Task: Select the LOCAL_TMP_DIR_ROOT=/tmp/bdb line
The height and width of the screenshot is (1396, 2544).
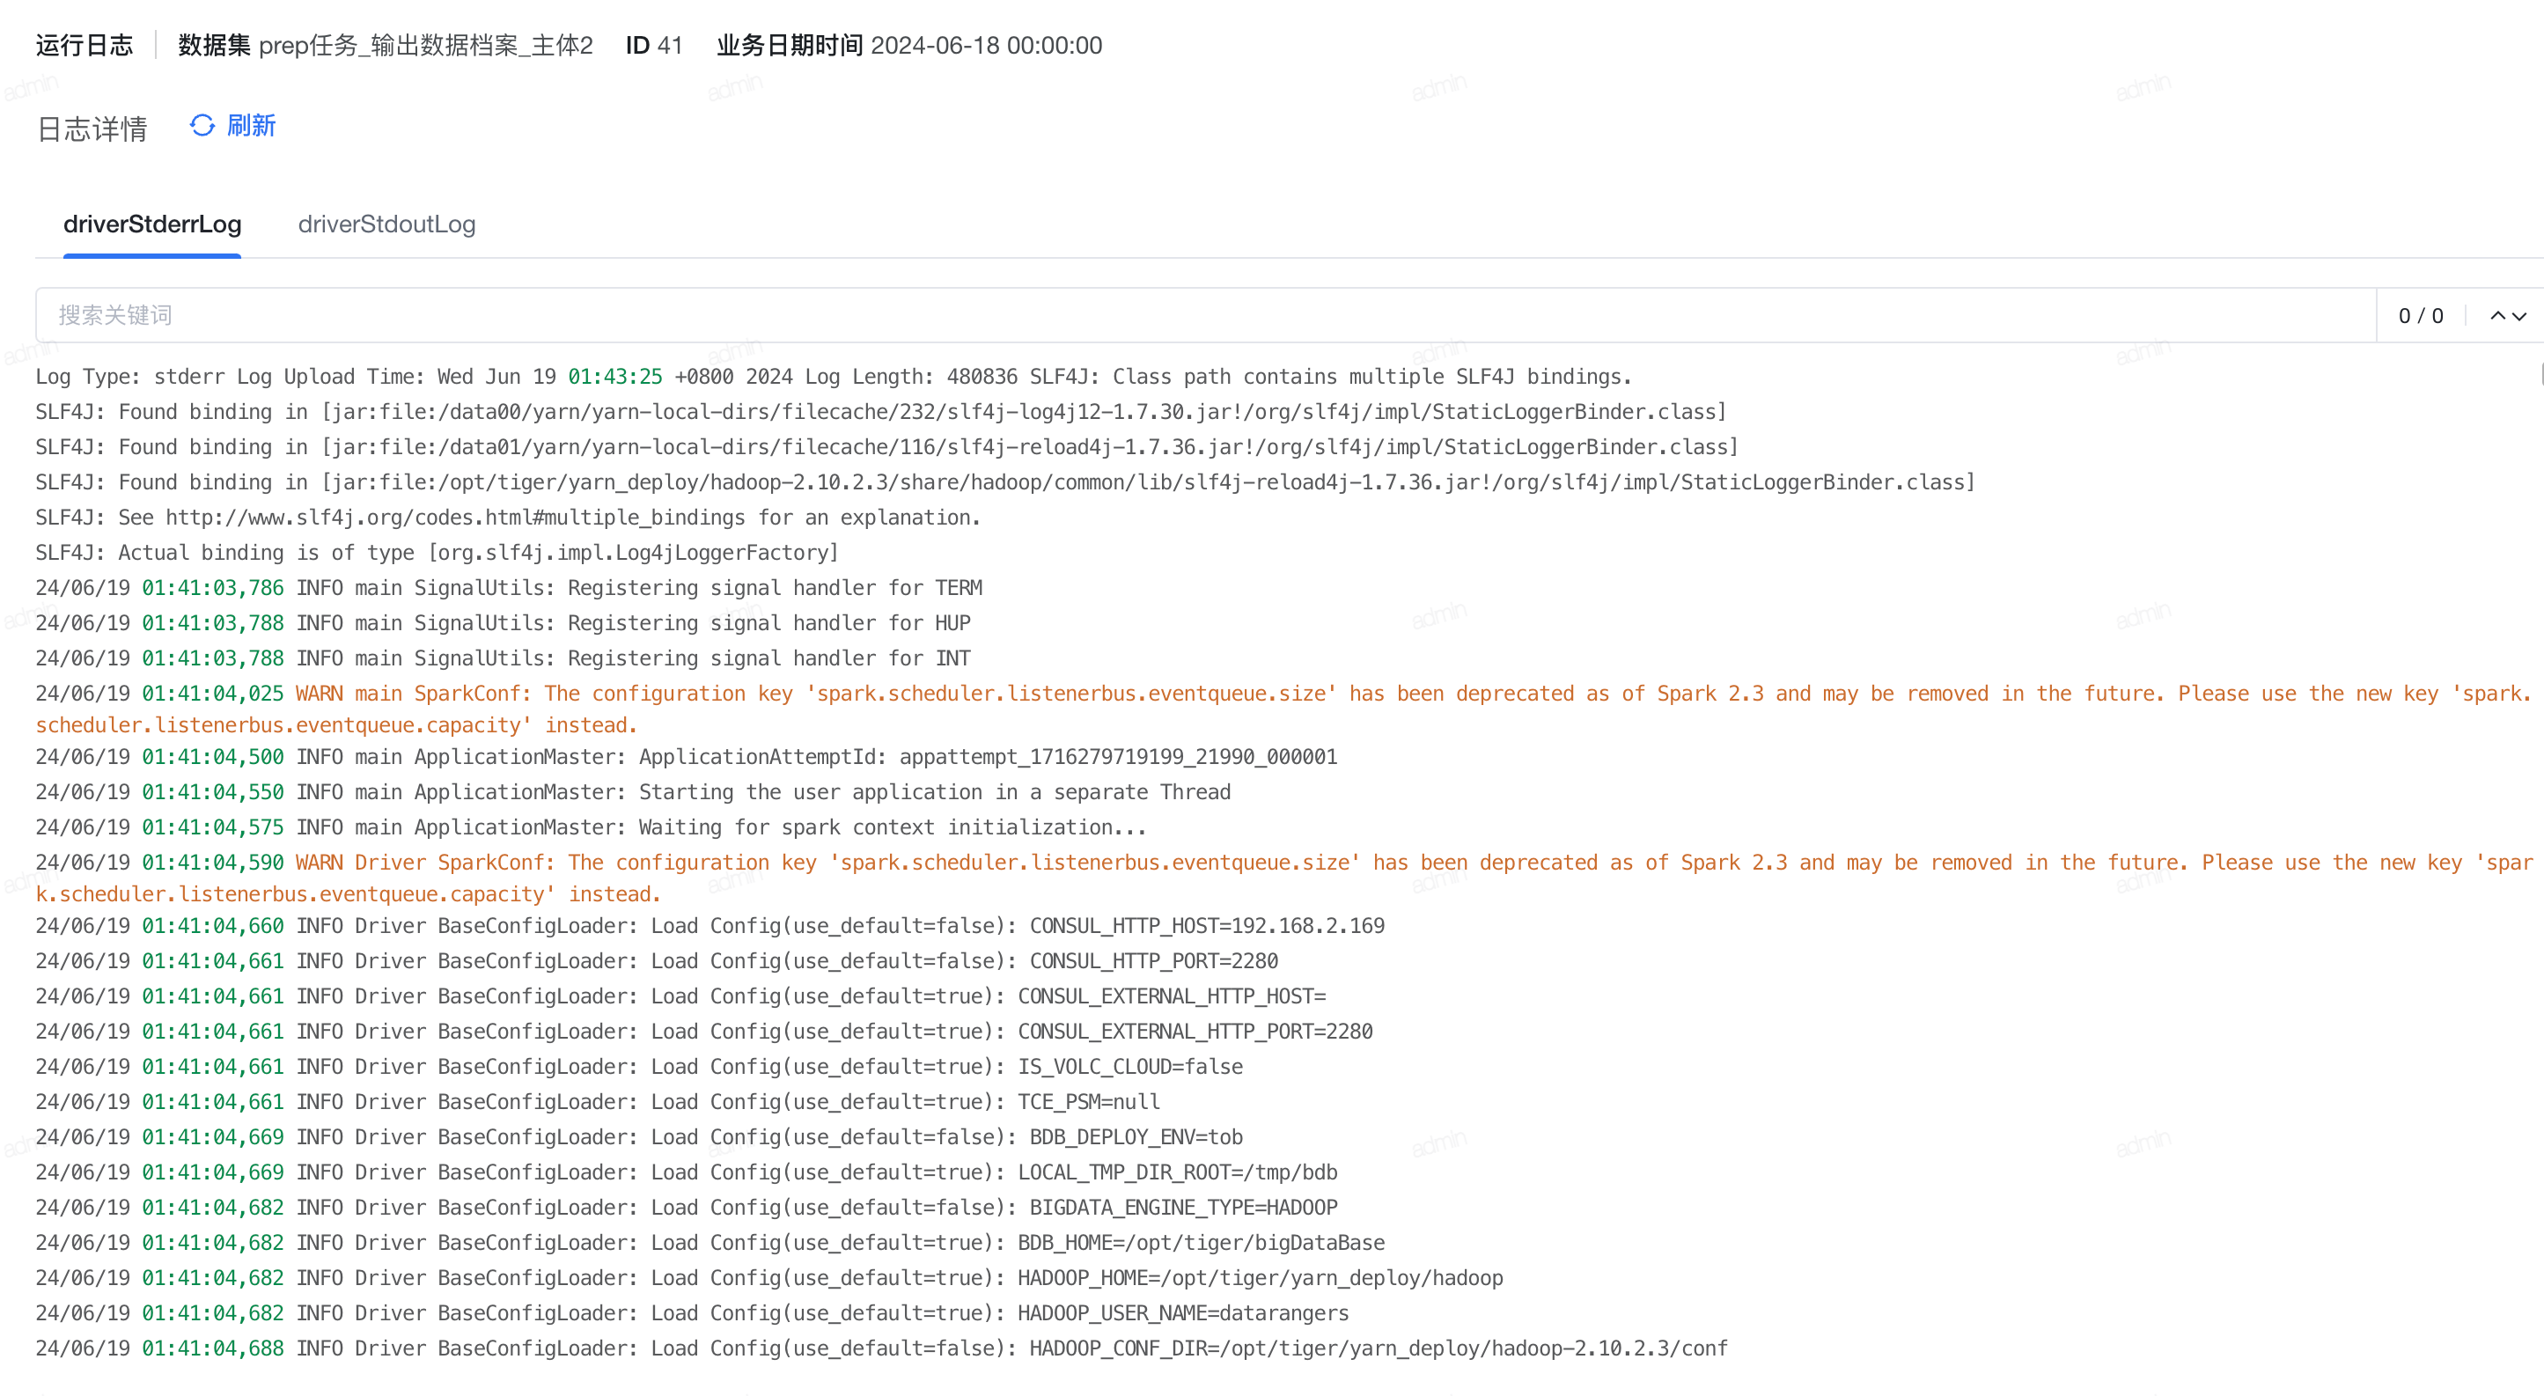Action: pos(687,1172)
